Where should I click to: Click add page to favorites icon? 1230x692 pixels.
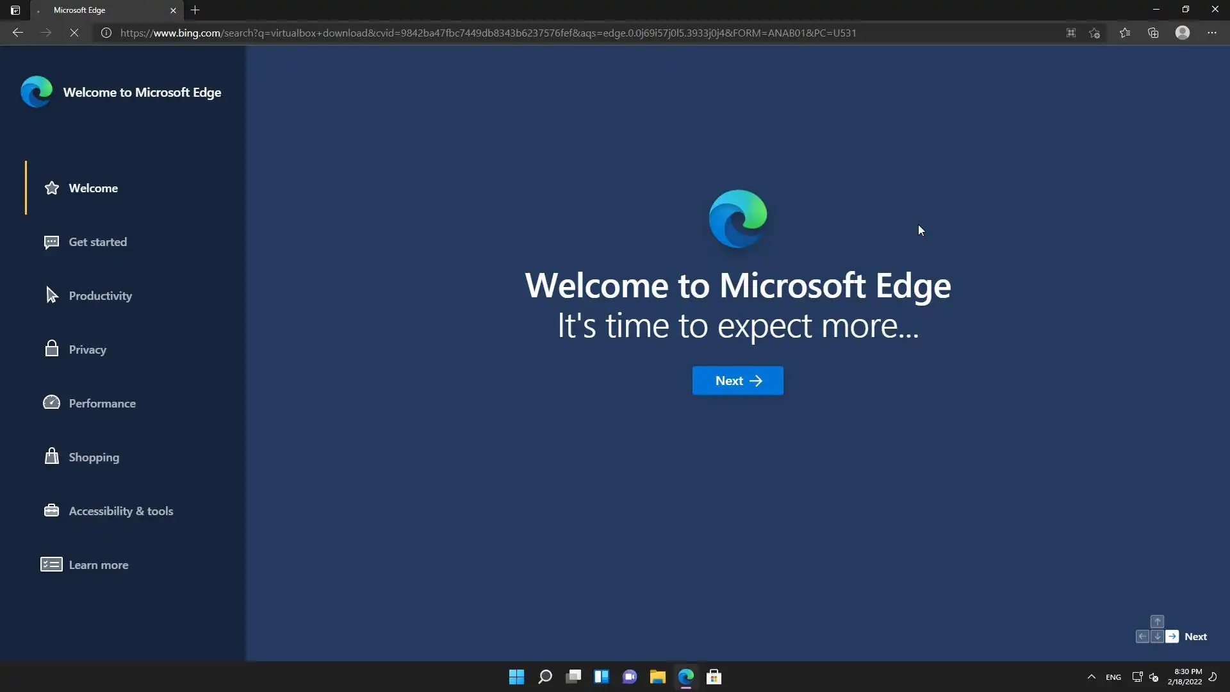pos(1094,33)
